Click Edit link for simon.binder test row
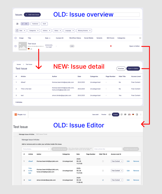This screenshot has height=194, width=162. pos(128,180)
